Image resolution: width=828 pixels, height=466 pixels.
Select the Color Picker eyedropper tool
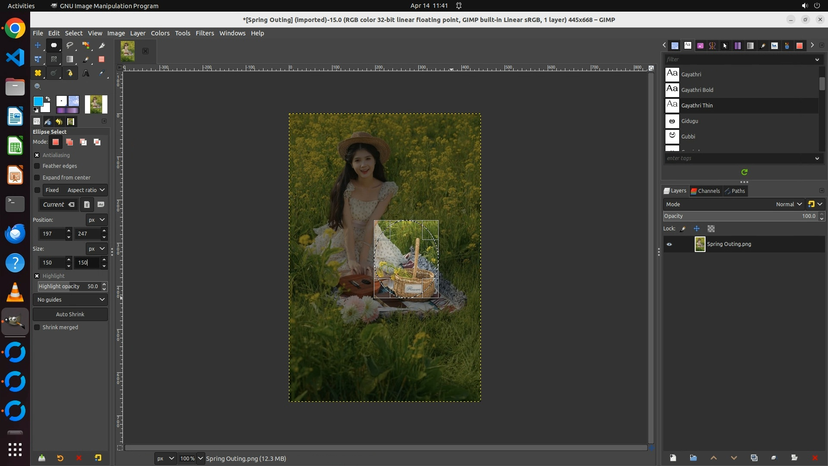point(102,73)
